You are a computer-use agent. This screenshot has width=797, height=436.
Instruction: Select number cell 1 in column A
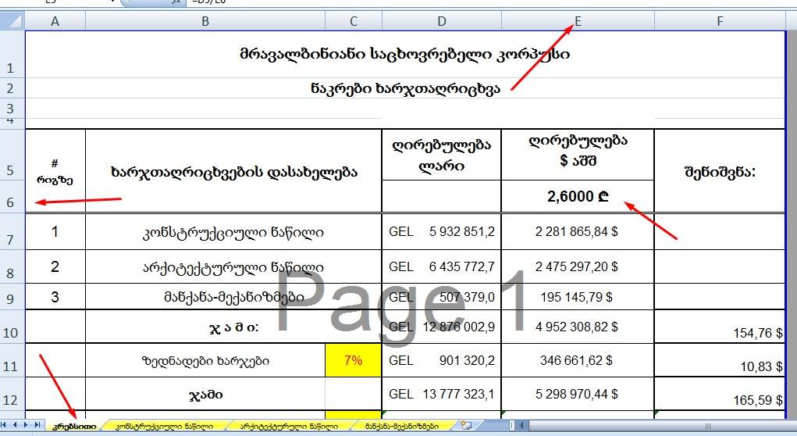coord(55,231)
